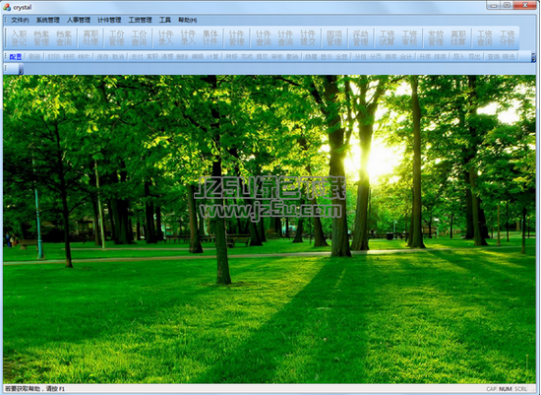This screenshot has height=395, width=541.
Task: Open the 文件(F) menu
Action: (20, 20)
